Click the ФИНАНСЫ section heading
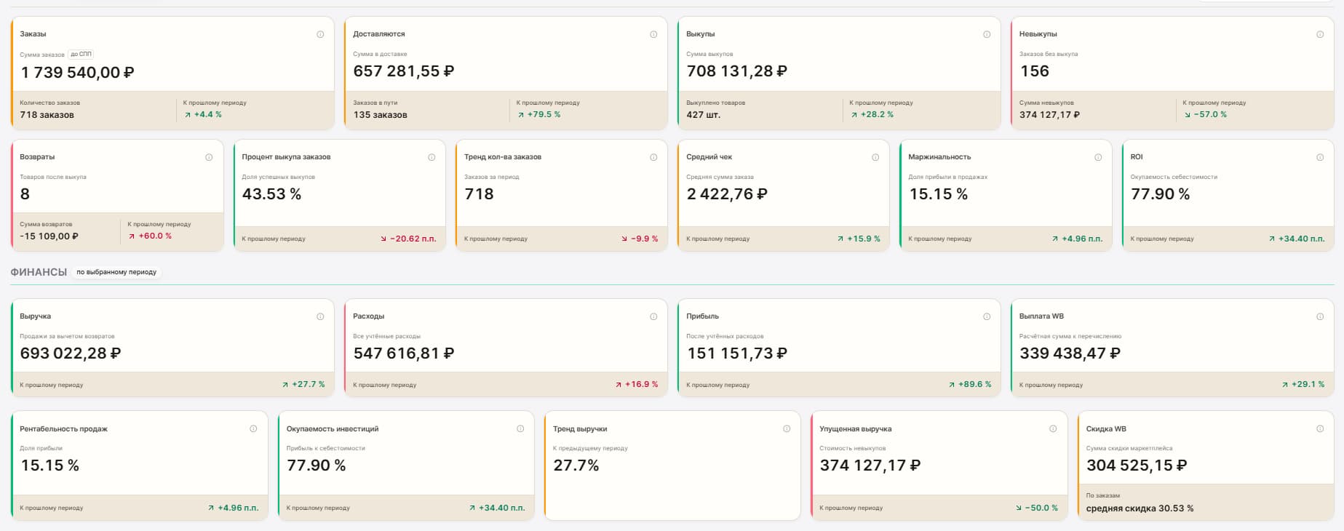Screen dimensions: 1344x531 pos(39,272)
